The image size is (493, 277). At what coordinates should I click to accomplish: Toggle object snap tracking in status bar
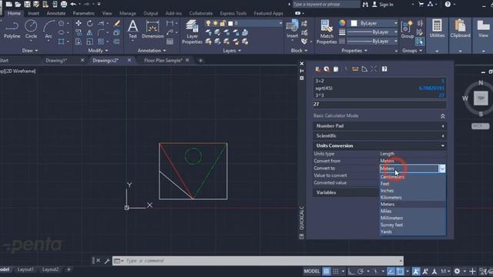(391, 272)
